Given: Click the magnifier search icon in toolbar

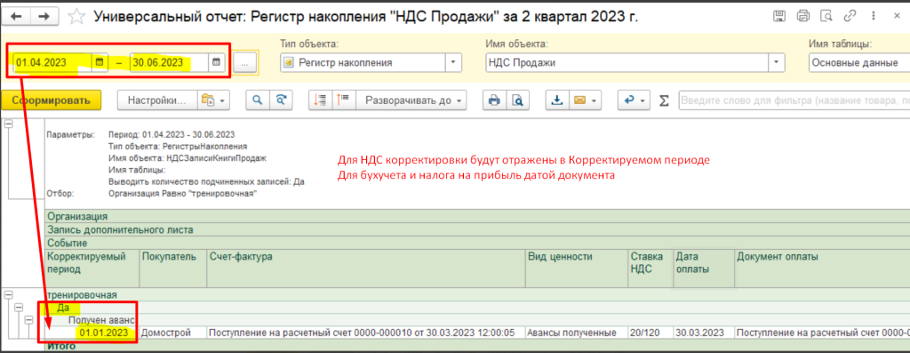Looking at the screenshot, I should pyautogui.click(x=257, y=100).
